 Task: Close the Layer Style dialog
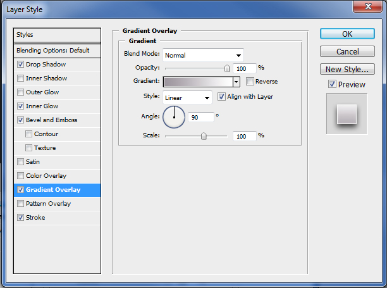(368, 6)
